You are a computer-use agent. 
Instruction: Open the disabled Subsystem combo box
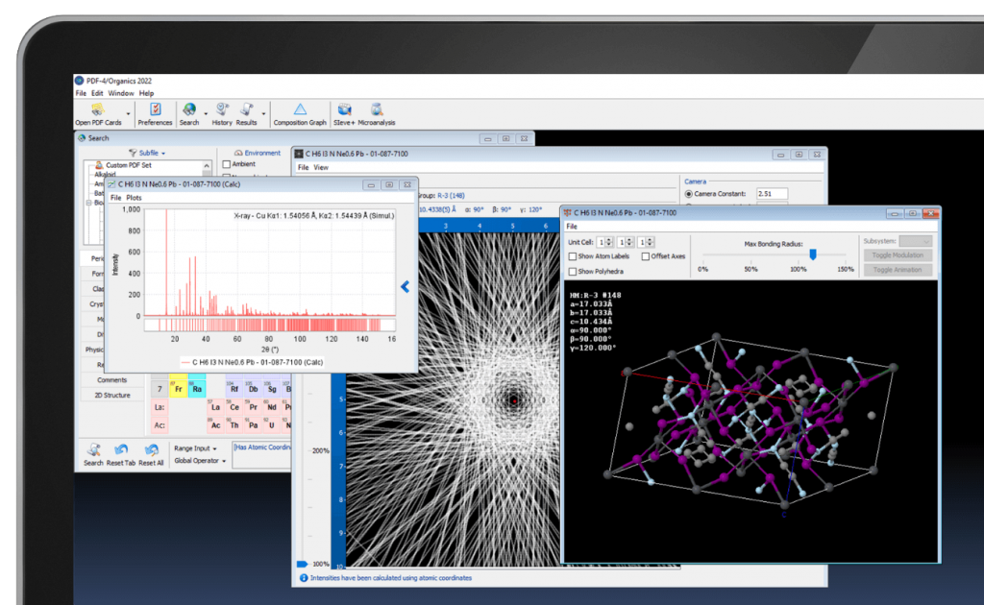(915, 241)
